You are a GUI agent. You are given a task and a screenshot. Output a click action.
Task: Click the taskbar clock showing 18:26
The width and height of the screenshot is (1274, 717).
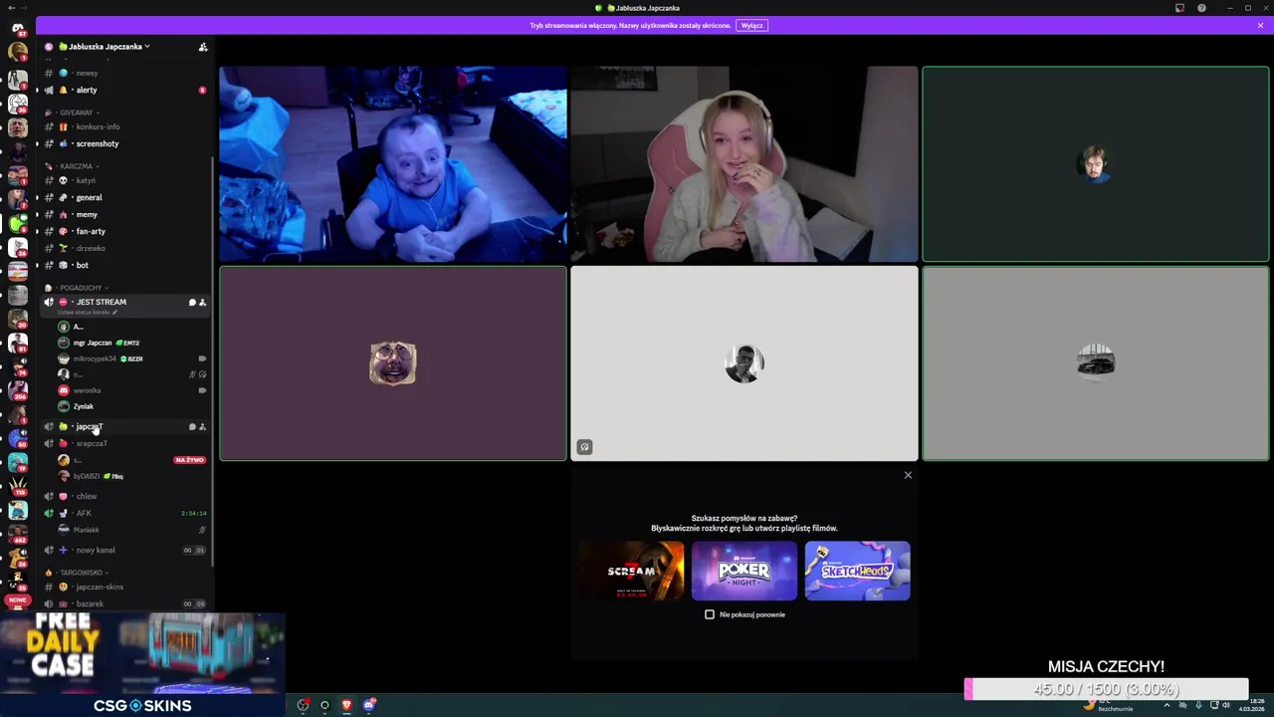(x=1251, y=705)
